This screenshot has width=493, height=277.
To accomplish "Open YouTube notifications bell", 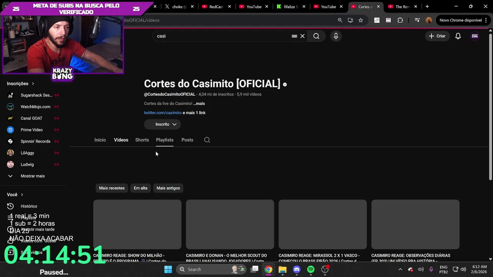I will [458, 36].
